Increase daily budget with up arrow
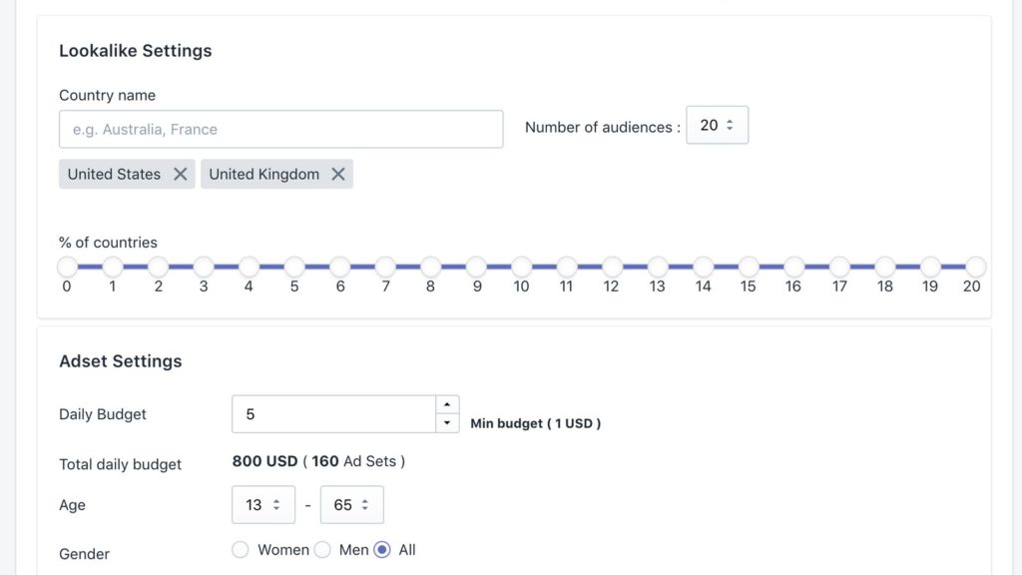Image resolution: width=1022 pixels, height=575 pixels. tap(447, 405)
